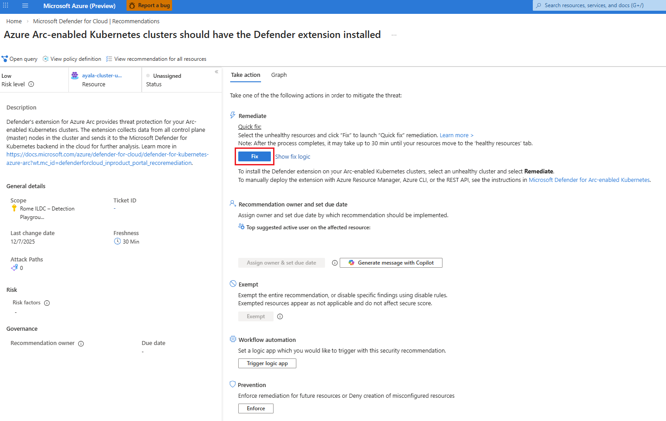Click Learn more in Quick fix section

pyautogui.click(x=456, y=135)
